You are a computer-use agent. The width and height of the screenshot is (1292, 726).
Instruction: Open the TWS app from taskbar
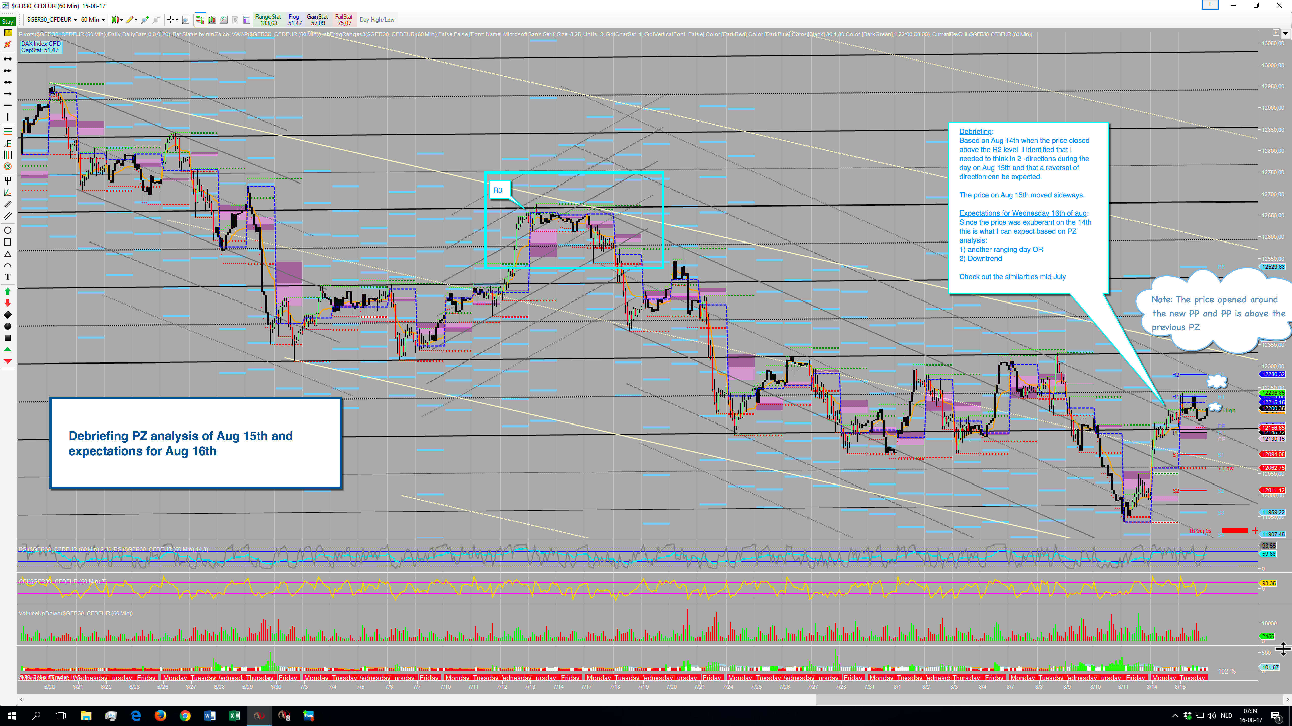point(308,715)
